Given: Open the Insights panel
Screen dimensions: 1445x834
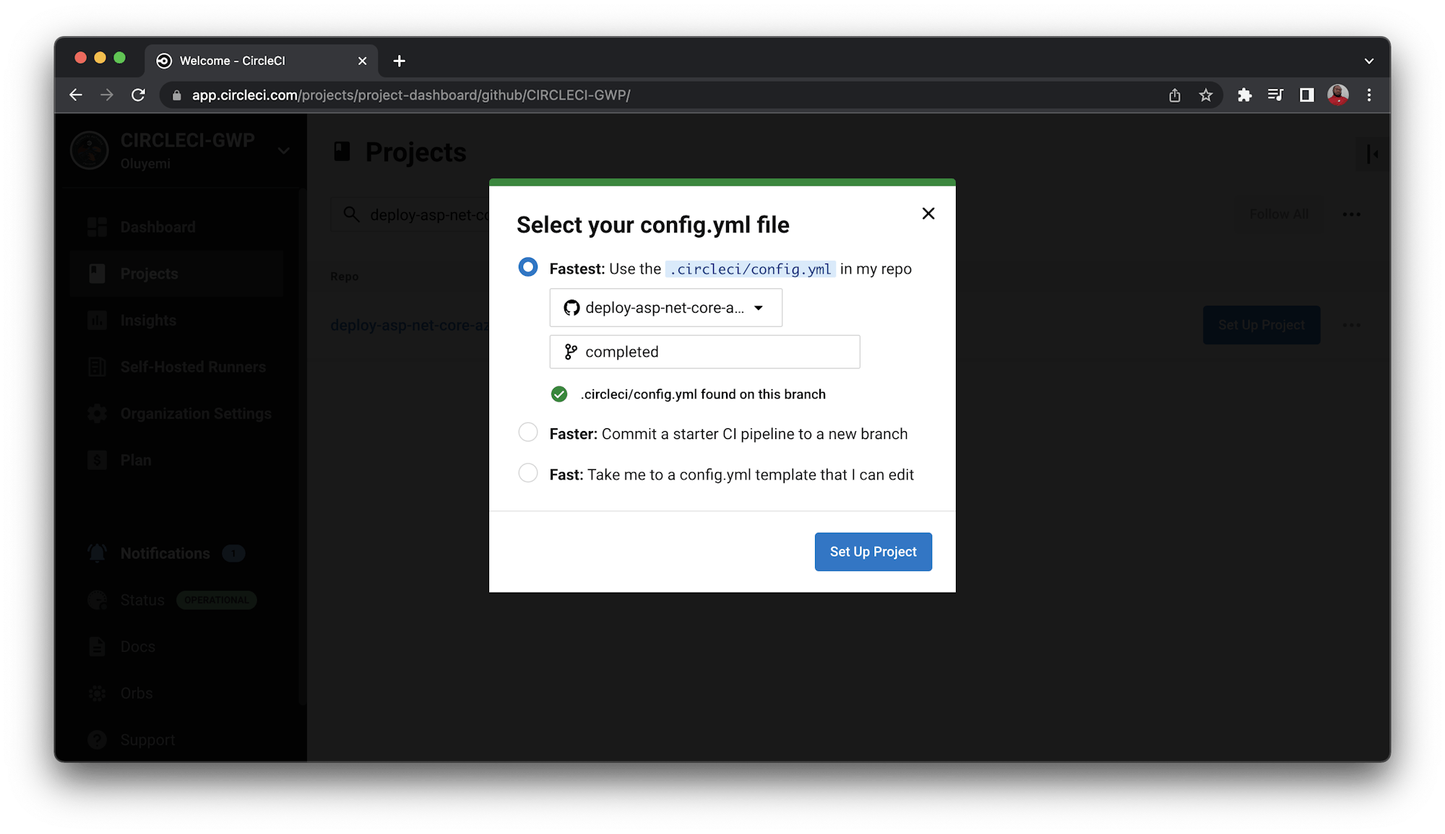Looking at the screenshot, I should (x=147, y=320).
